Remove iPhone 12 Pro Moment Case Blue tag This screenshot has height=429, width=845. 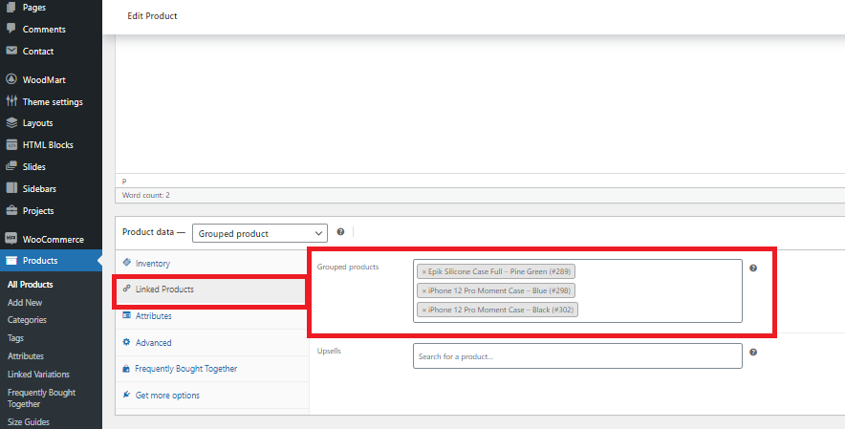pos(424,290)
